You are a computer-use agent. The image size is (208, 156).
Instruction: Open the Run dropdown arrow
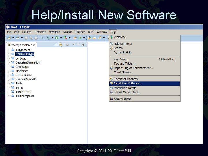point(61,38)
